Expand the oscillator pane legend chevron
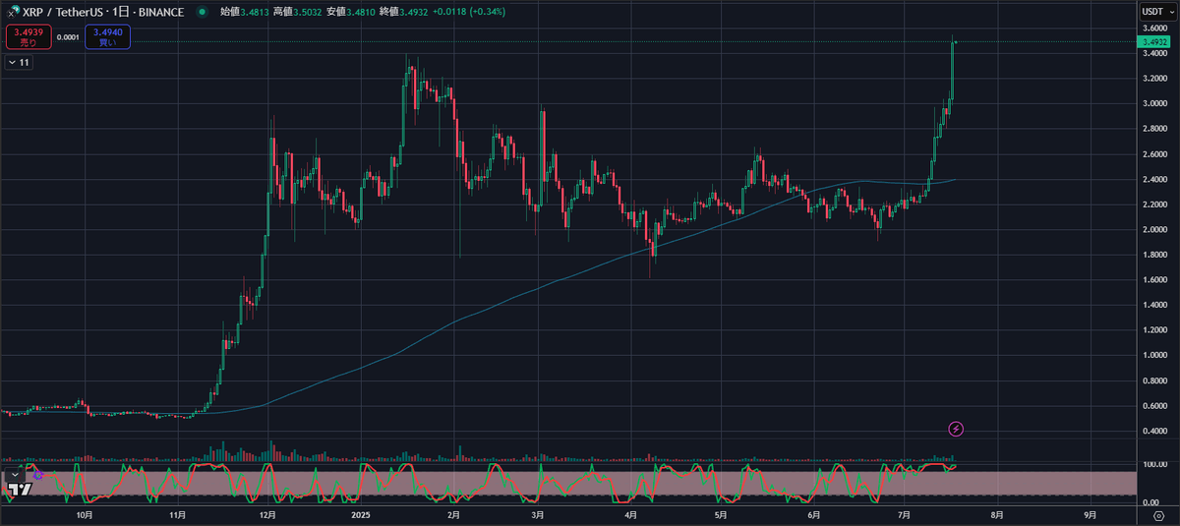 click(x=15, y=475)
